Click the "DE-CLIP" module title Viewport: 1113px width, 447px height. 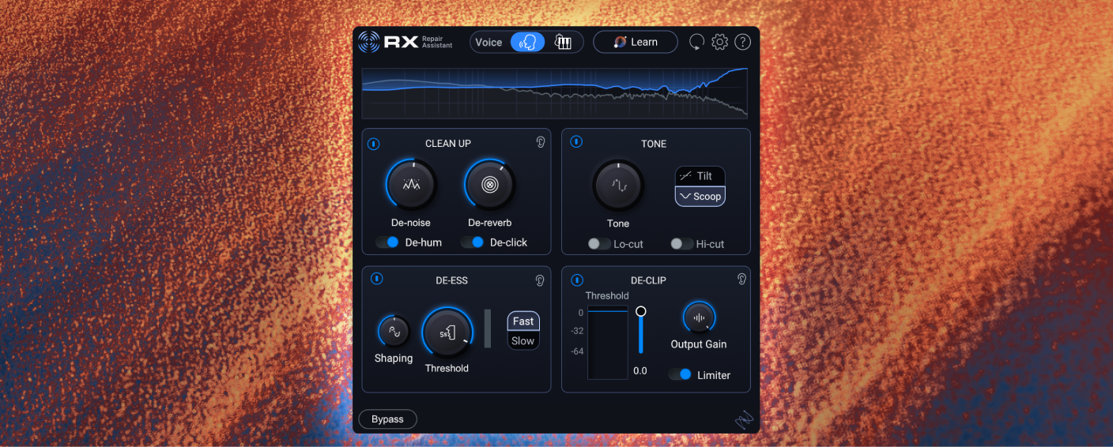point(649,280)
